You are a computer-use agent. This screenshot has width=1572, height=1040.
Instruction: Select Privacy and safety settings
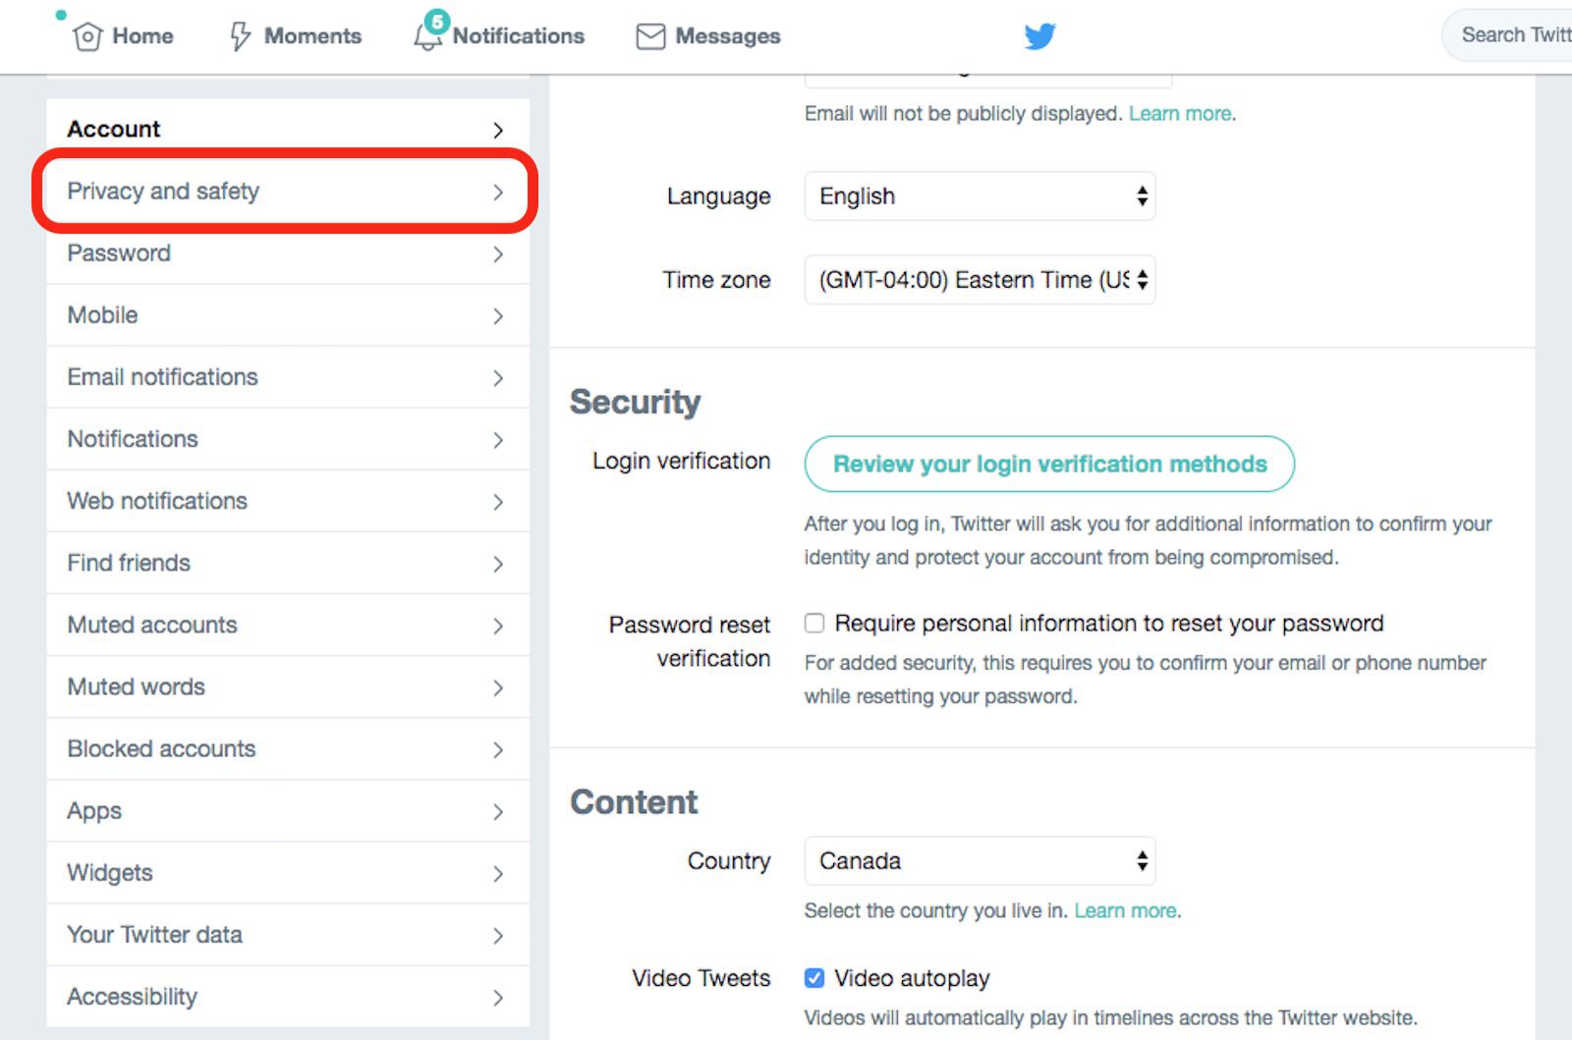coord(163,192)
